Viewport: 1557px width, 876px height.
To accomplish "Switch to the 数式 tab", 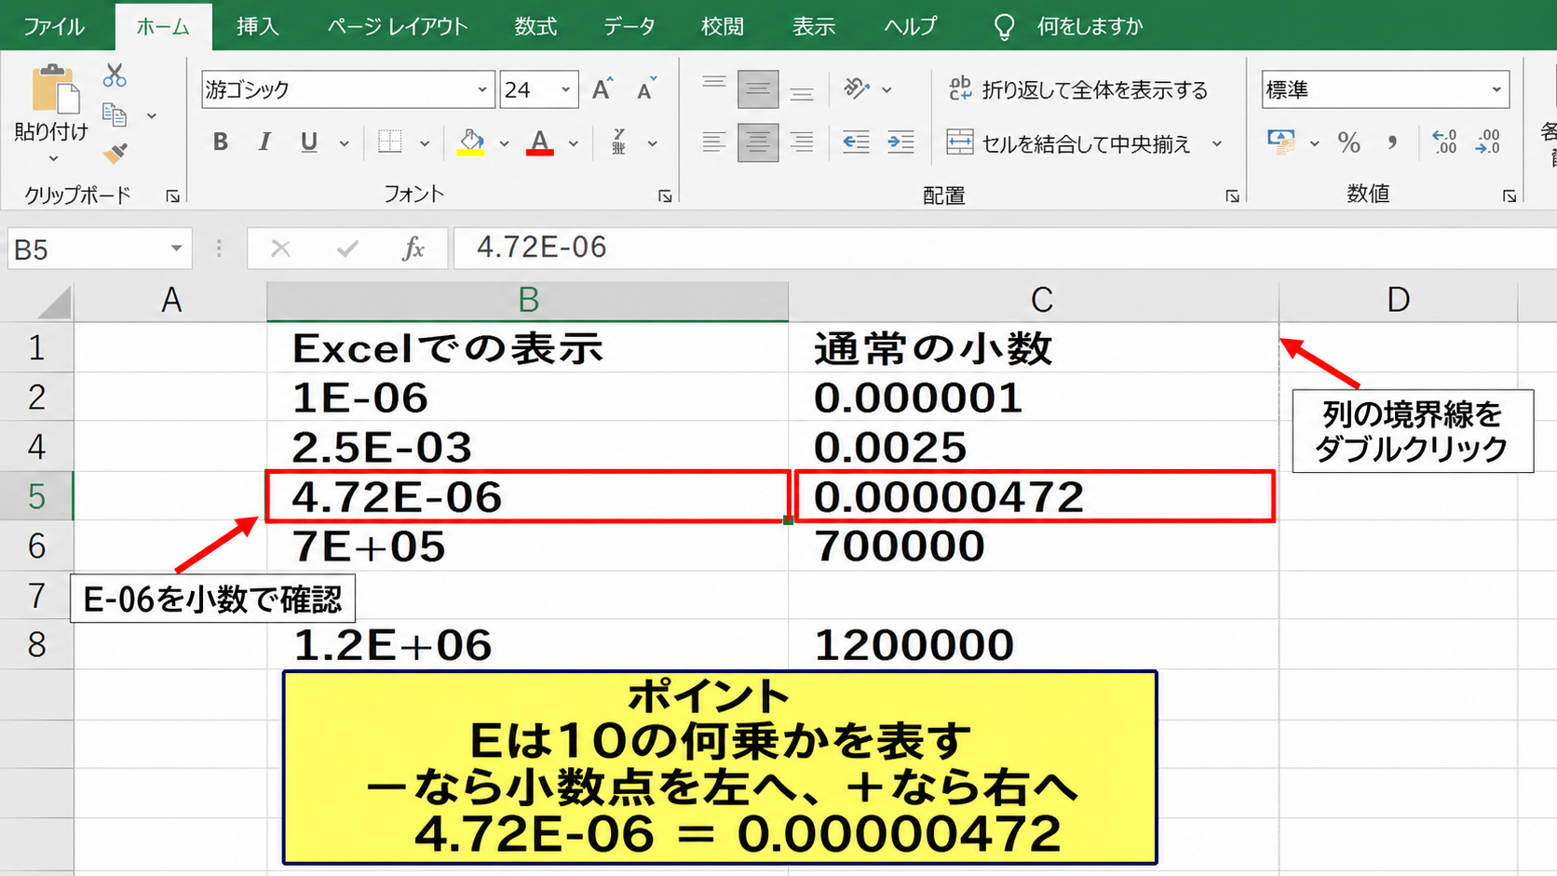I will click(x=535, y=26).
